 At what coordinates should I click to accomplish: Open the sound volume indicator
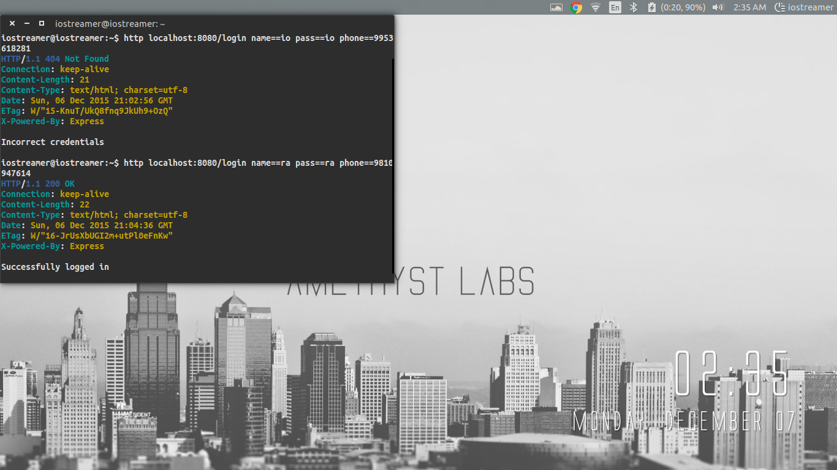[718, 7]
